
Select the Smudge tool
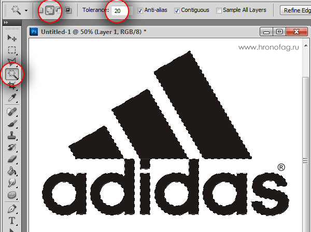click(12, 183)
